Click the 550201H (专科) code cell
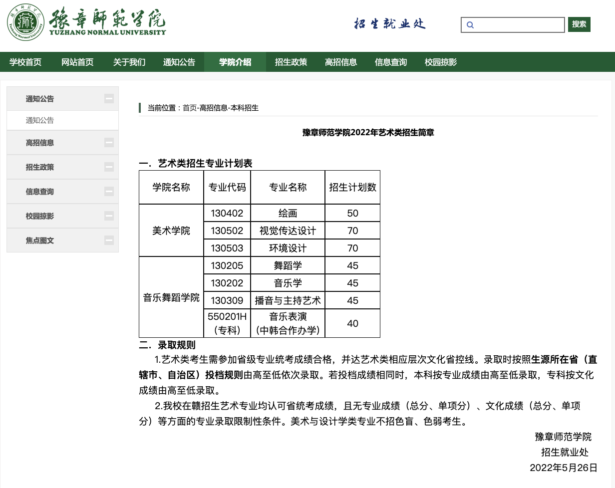The width and height of the screenshot is (615, 488). (x=227, y=323)
